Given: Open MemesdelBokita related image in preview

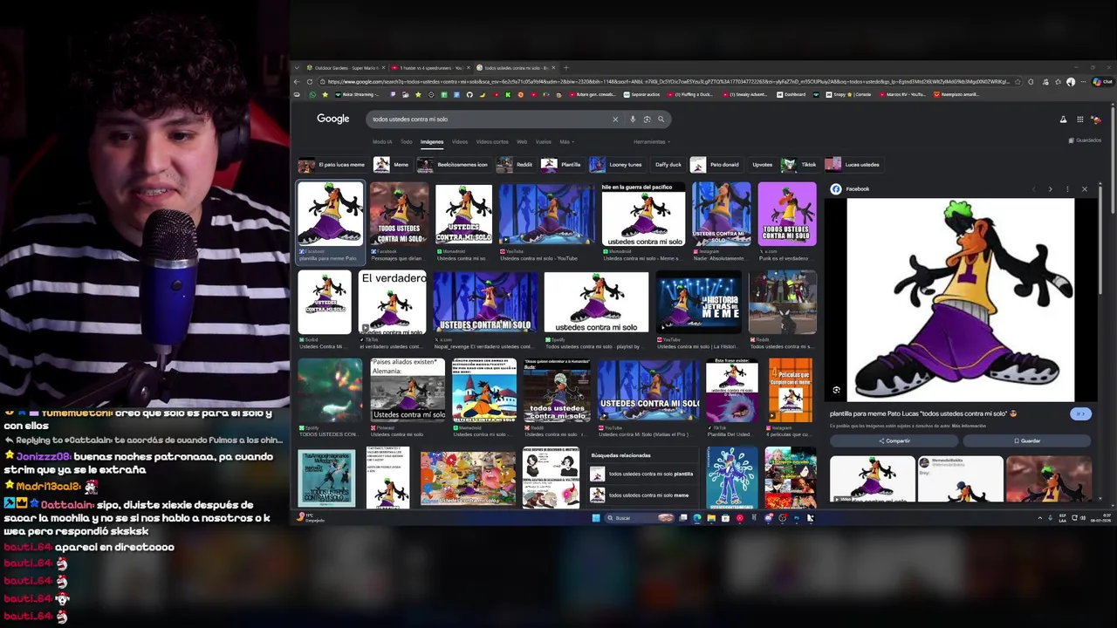Looking at the screenshot, I should (960, 478).
